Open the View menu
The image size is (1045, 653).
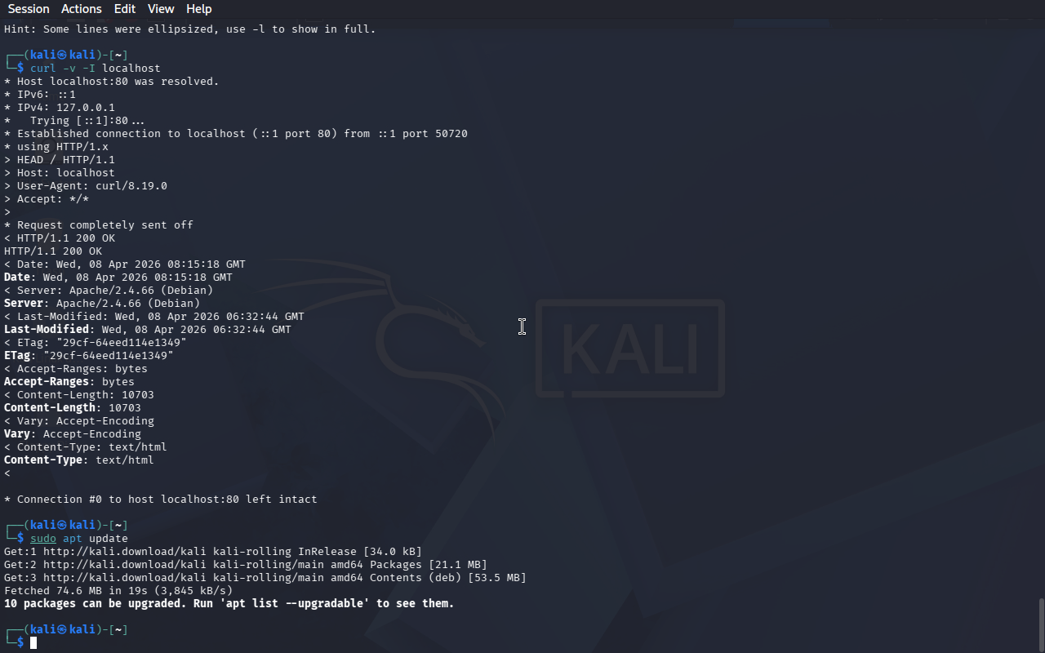[161, 9]
